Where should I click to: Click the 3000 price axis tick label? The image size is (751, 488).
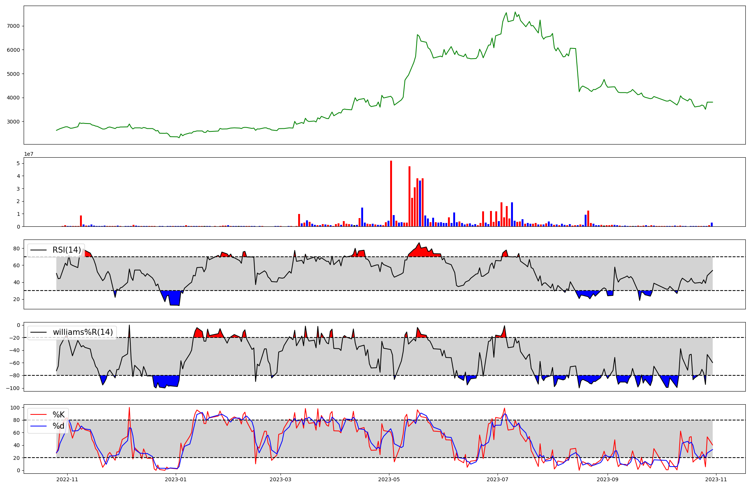pos(13,122)
